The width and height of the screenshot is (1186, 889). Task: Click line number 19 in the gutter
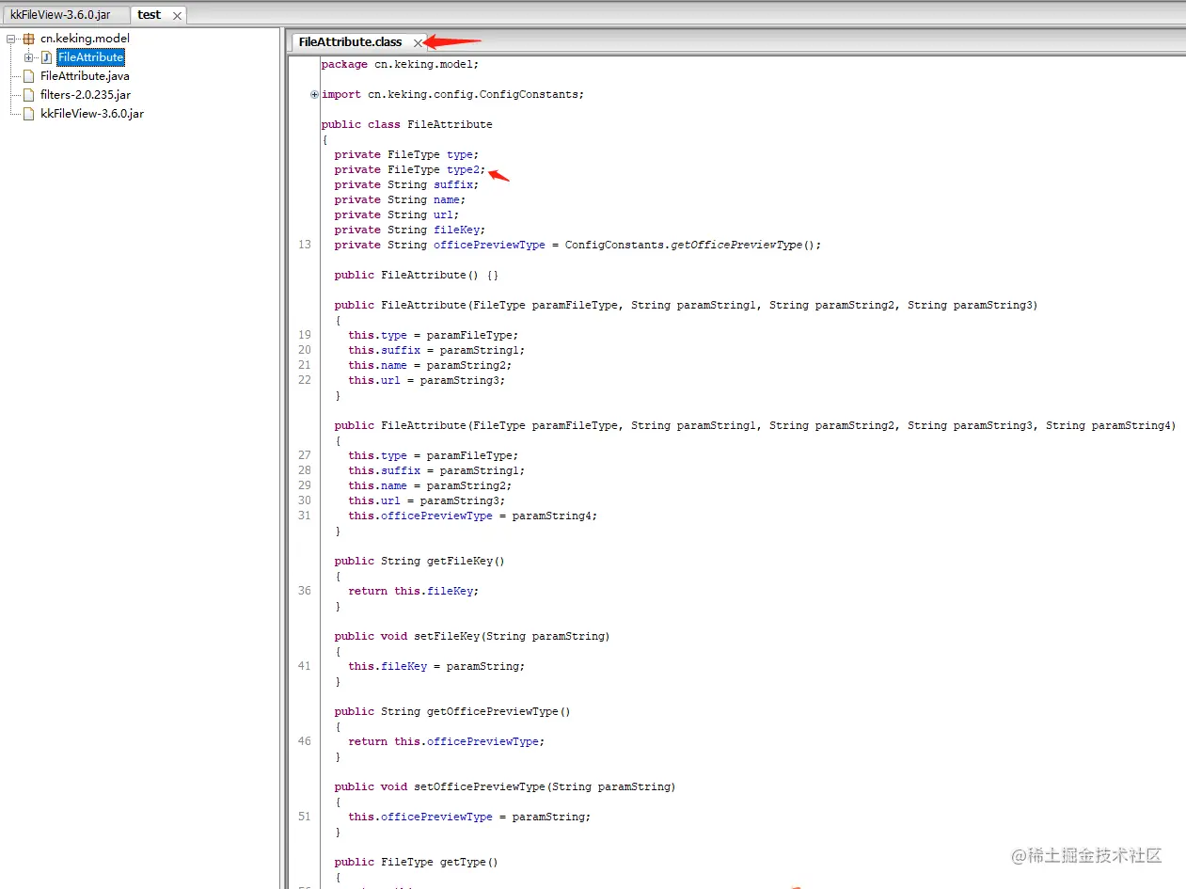[304, 335]
